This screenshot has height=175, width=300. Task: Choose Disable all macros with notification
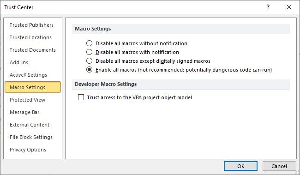[x=89, y=52]
